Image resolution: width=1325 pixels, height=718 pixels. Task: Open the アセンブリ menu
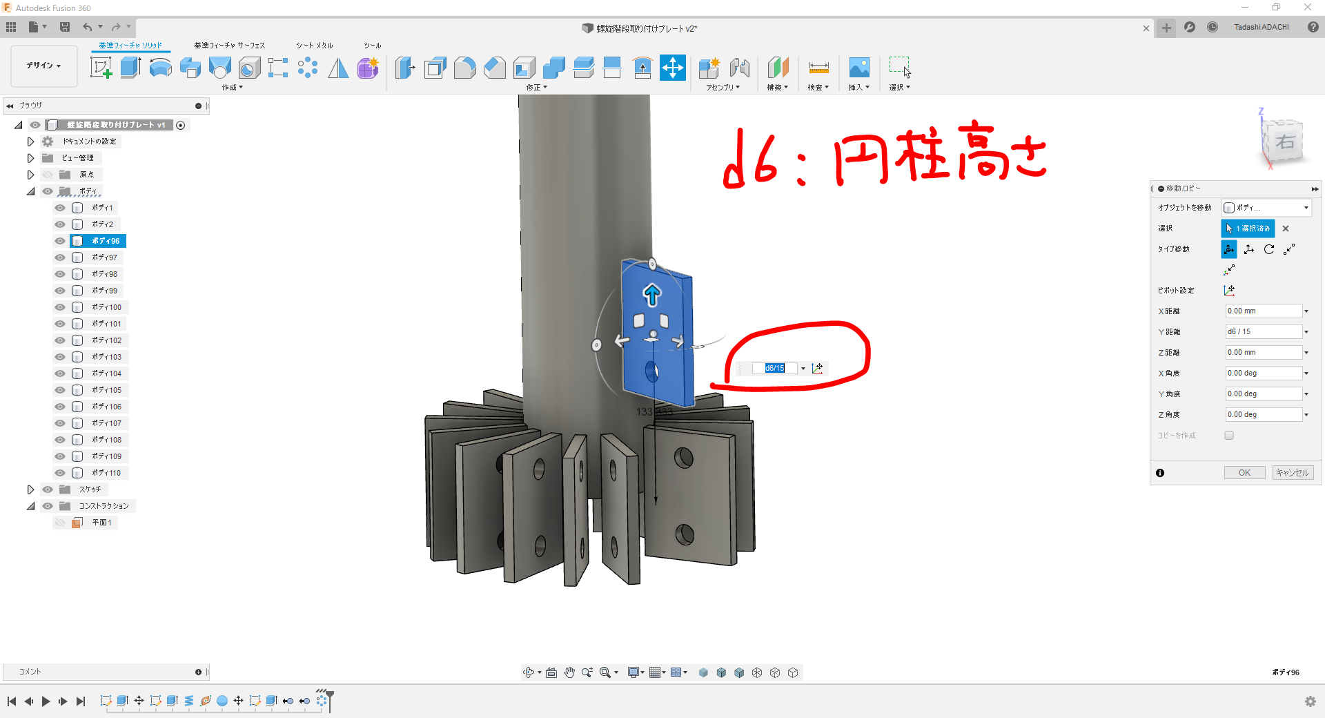pos(723,88)
